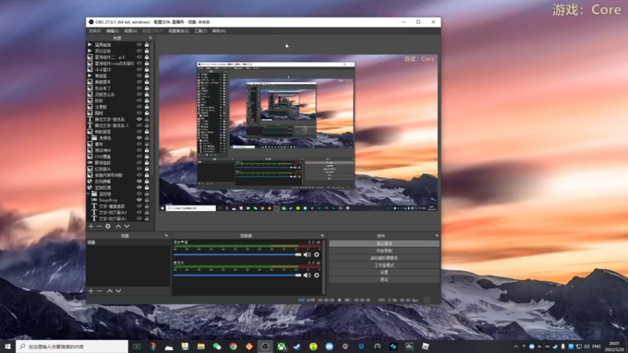Image resolution: width=628 pixels, height=353 pixels.
Task: Move selected source up arrow
Action: pyautogui.click(x=119, y=227)
